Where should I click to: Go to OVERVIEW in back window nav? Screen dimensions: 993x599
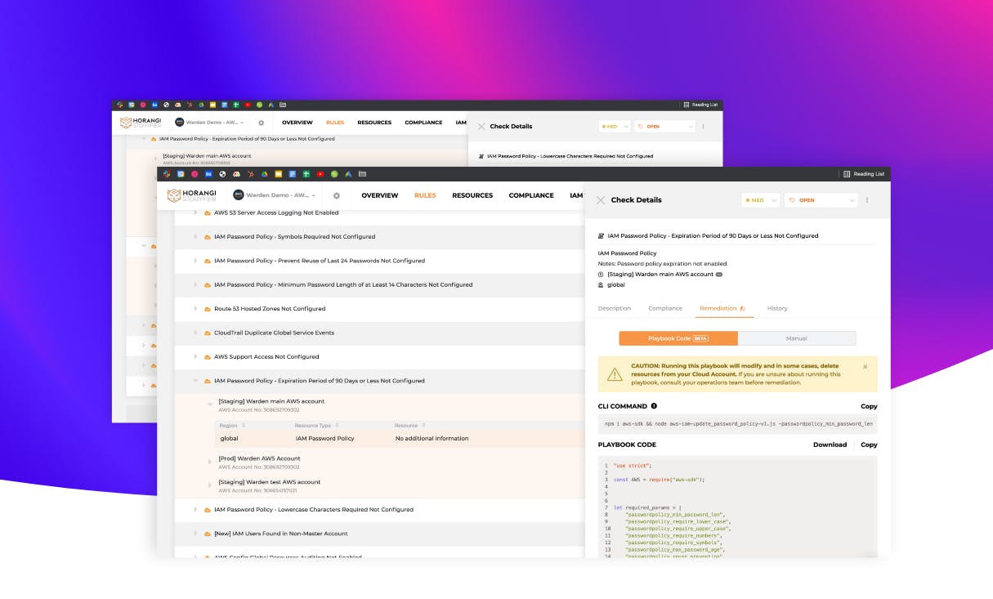pos(297,123)
